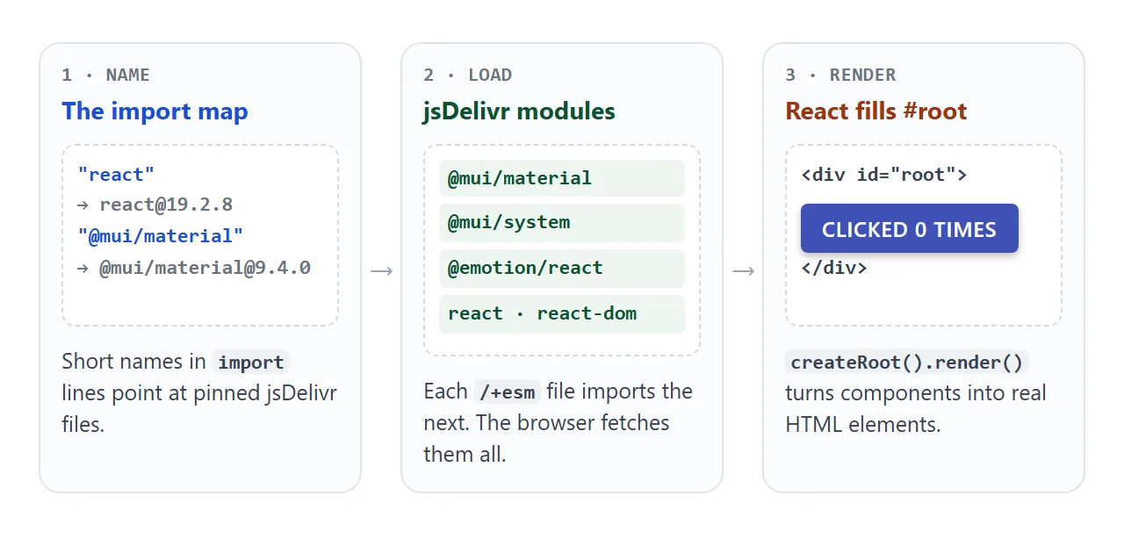Click the inline "/+esm" code snippet
The height and width of the screenshot is (539, 1124).
[x=508, y=392]
